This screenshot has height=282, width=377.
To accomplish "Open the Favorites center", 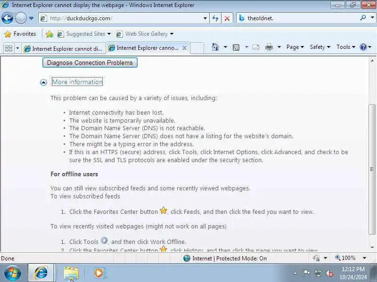I will pos(20,34).
